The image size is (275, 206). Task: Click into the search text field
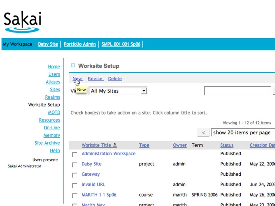tap(237, 91)
